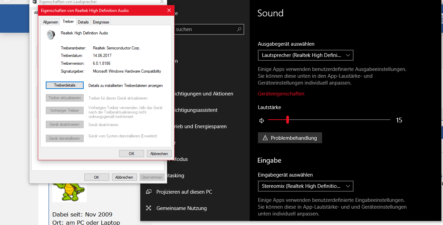Open the Allgemein tab in Realtek properties

coord(51,22)
